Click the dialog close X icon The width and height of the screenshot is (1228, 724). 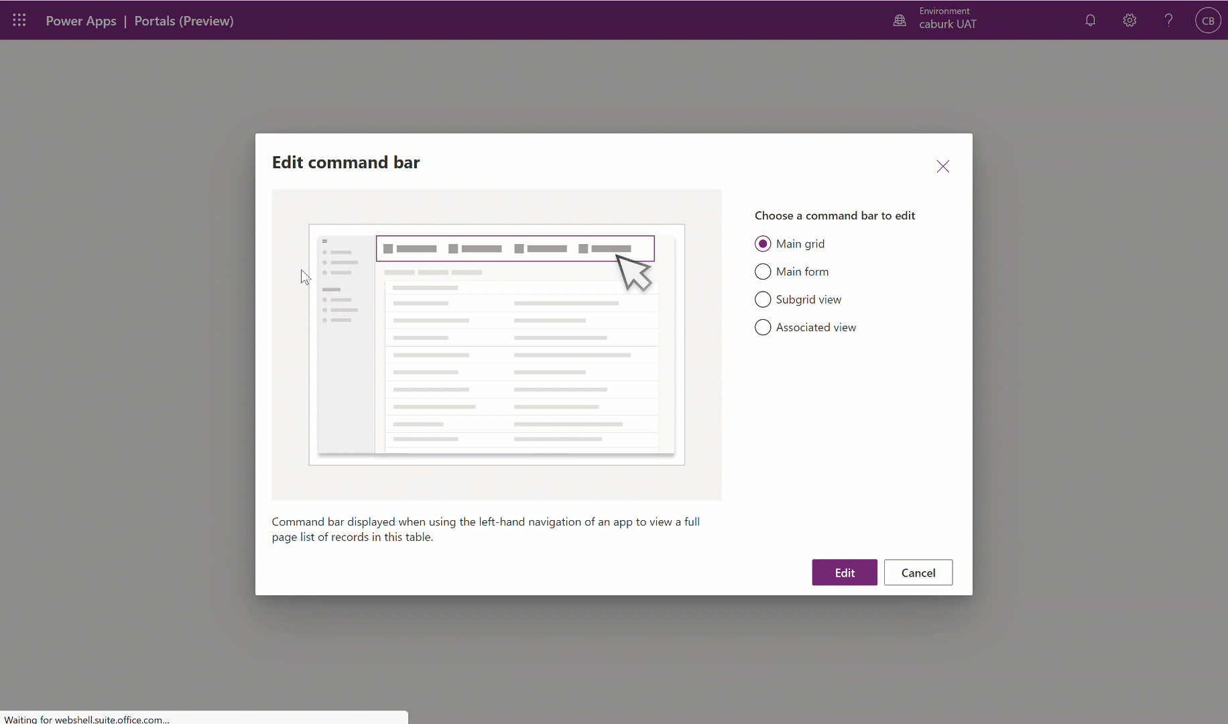tap(942, 166)
